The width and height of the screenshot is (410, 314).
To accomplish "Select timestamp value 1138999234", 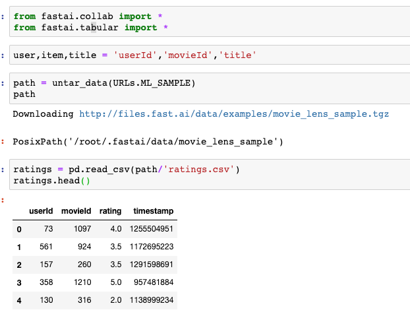I will tap(152, 300).
